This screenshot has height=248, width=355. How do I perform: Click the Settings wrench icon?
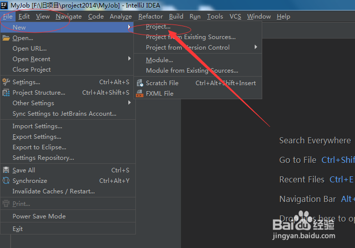point(6,82)
